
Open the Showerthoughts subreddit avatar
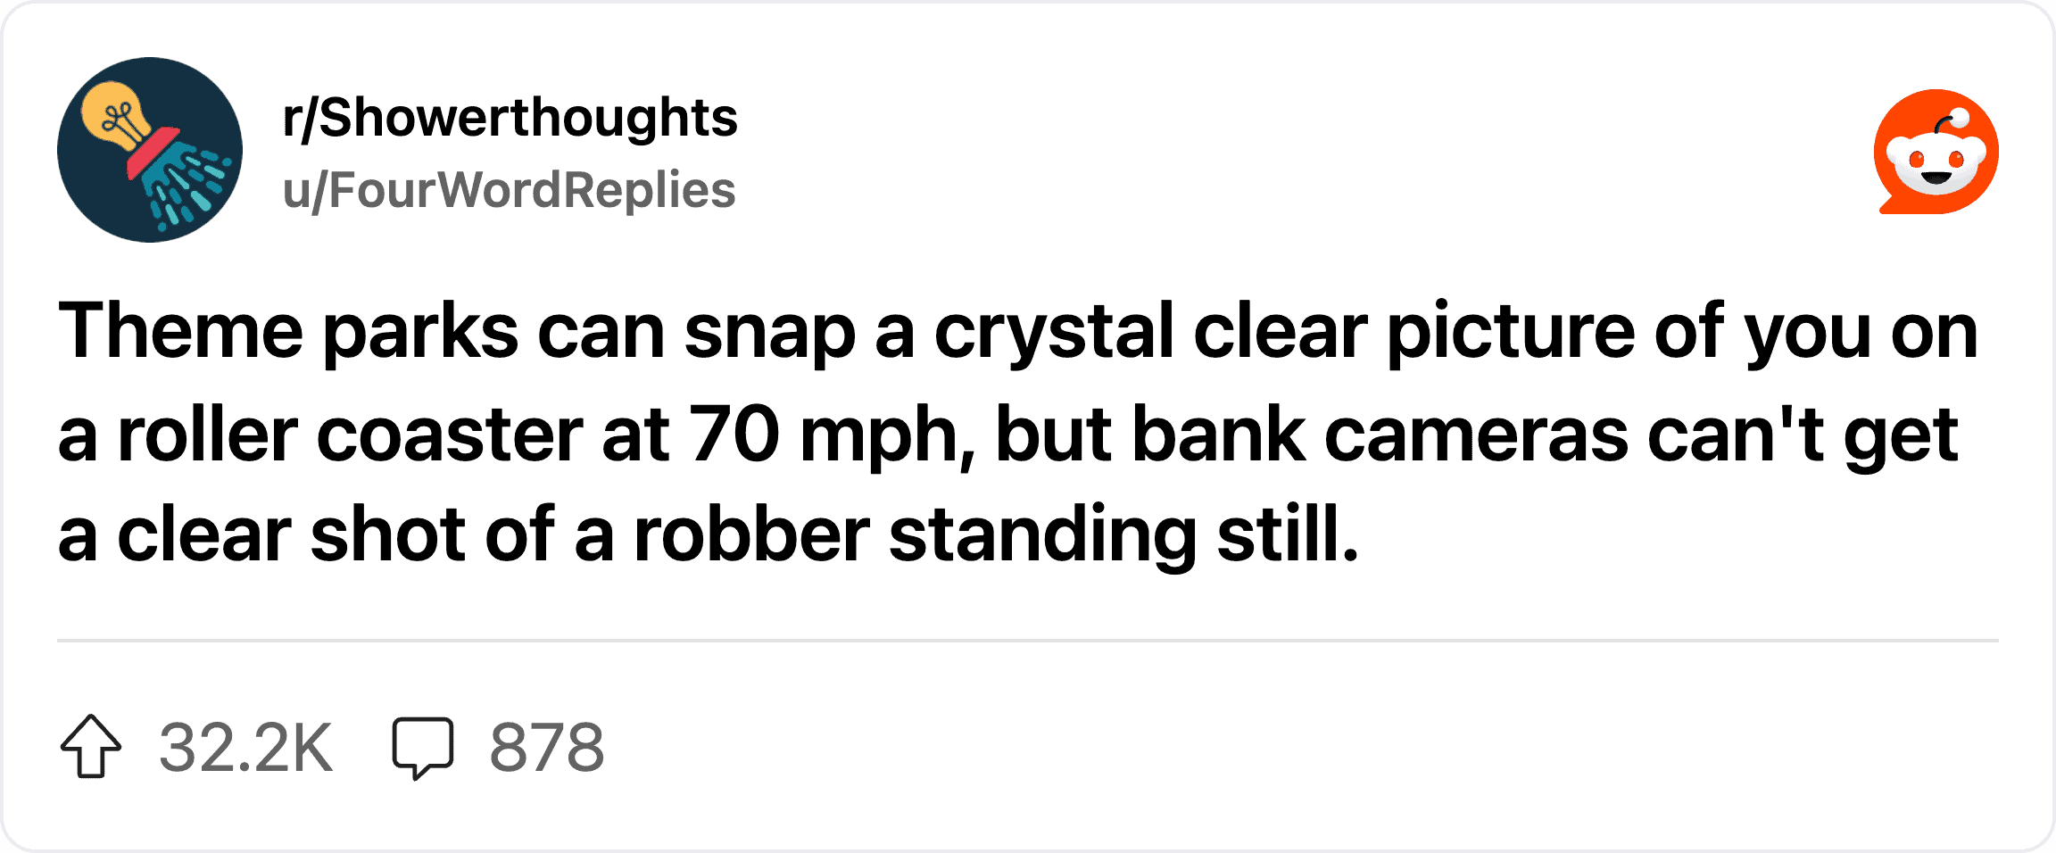(150, 150)
